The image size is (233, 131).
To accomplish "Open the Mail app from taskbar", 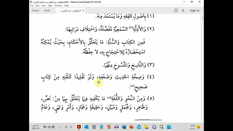I will pos(139,127).
